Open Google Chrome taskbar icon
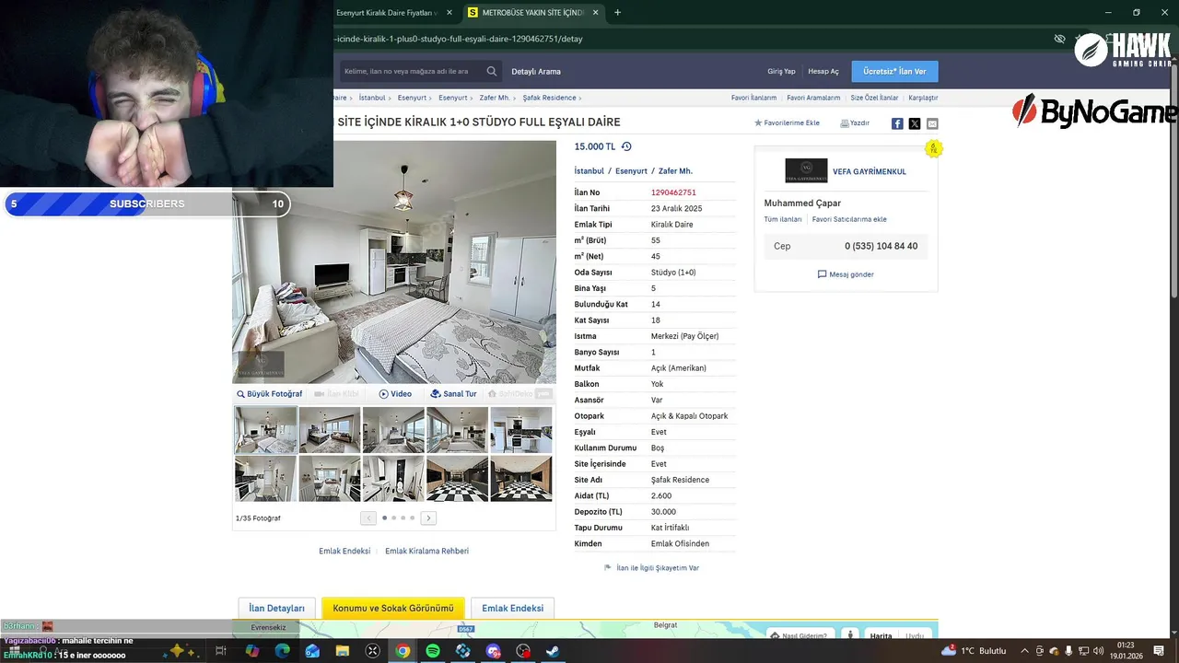This screenshot has width=1179, height=663. [x=403, y=651]
